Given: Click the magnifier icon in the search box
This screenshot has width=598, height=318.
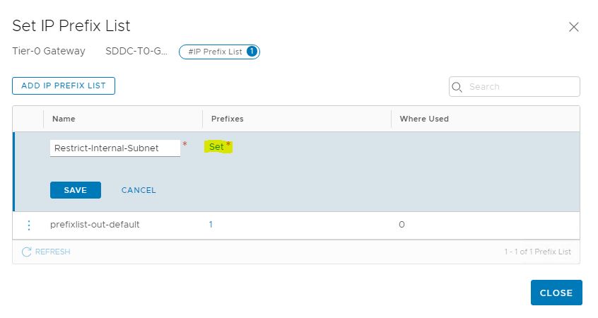Looking at the screenshot, I should click(457, 87).
